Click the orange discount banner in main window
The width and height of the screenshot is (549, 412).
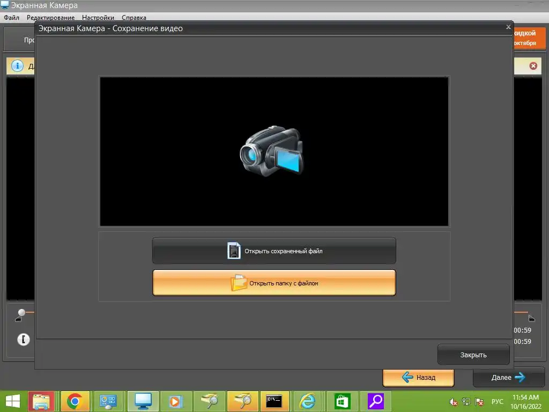click(530, 38)
